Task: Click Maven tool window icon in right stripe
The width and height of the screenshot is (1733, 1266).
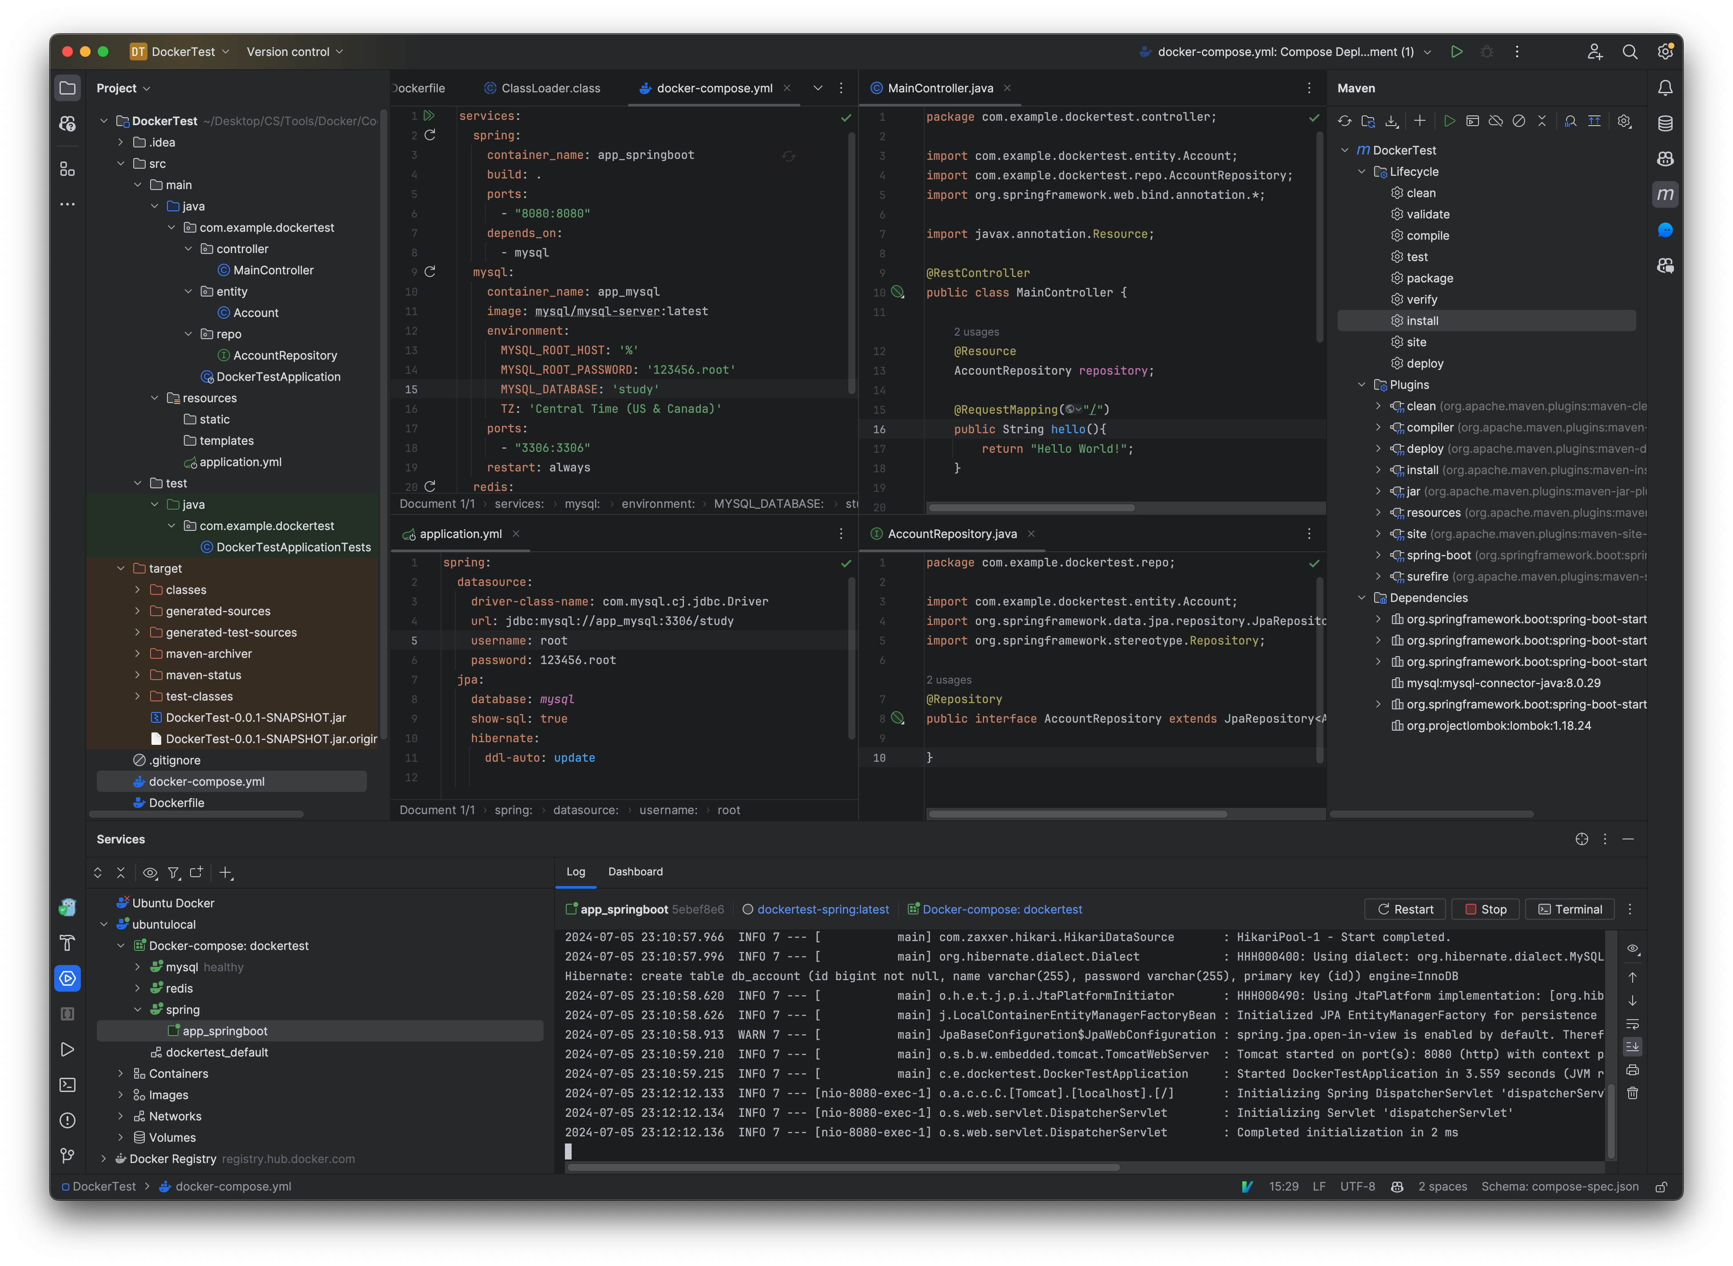Action: pos(1665,195)
